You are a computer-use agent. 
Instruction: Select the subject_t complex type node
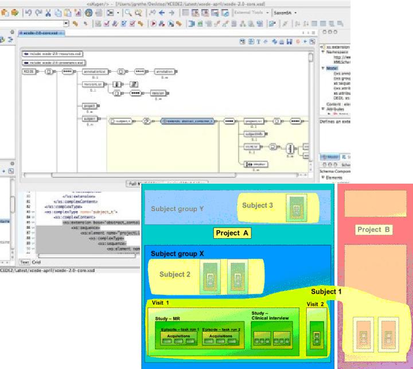tap(123, 121)
